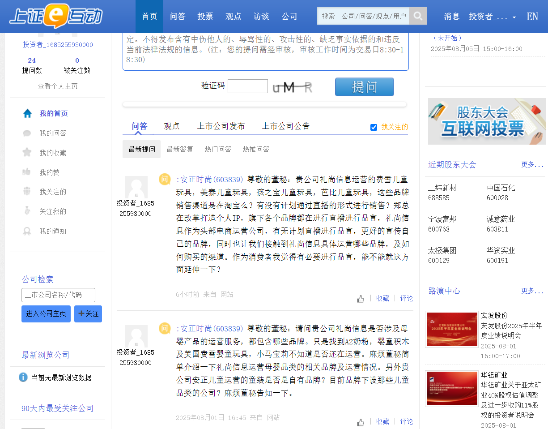Click 评论 on the 母婴产品 question
Screen dimensions: 548x429
[407, 422]
